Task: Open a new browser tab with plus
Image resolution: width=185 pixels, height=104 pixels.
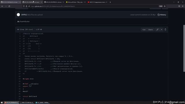Action: click(110, 2)
